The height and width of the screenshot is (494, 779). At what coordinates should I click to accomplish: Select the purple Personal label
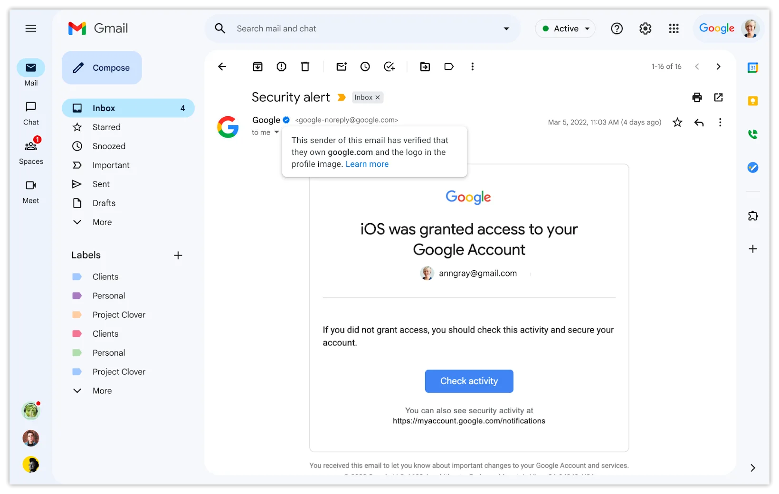(x=109, y=296)
